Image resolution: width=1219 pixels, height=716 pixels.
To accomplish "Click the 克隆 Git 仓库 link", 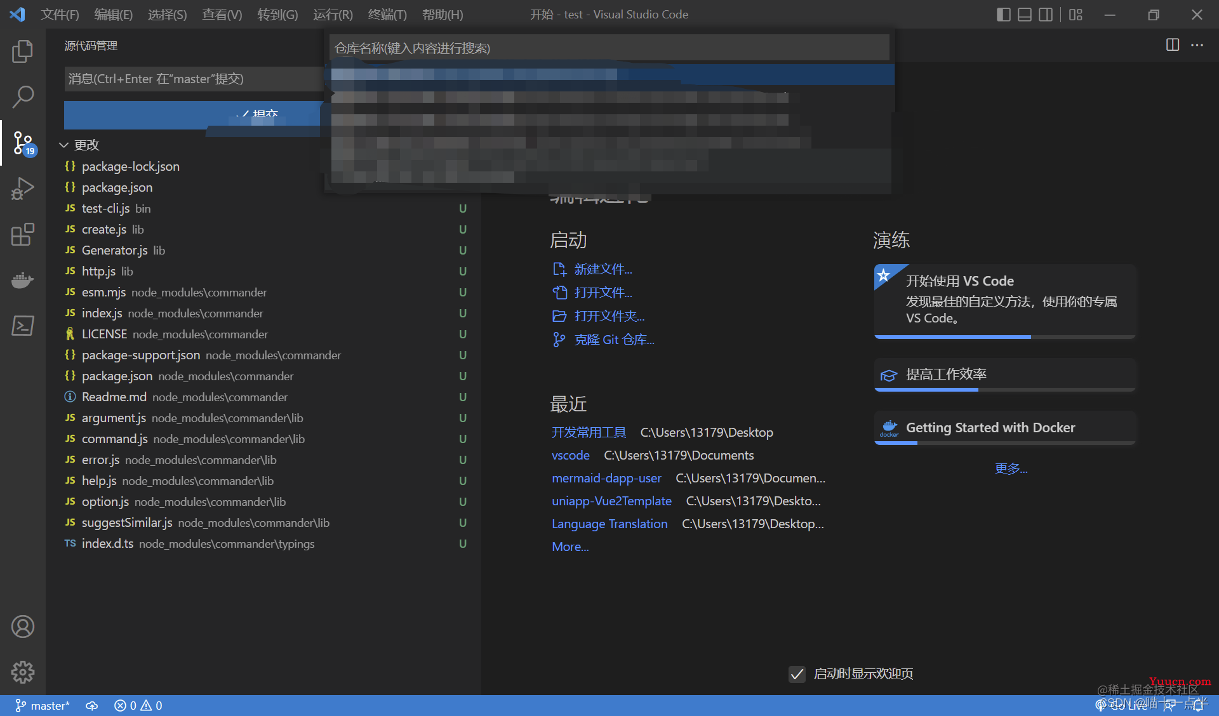I will pos(615,339).
